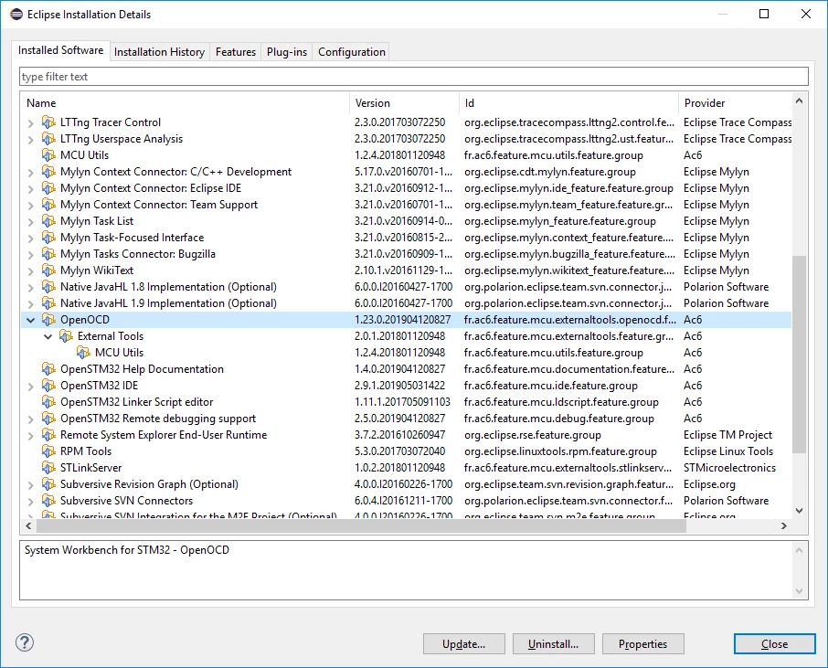Expand the Mylyn WikiText node
Screen dimensions: 828x668
coord(31,270)
